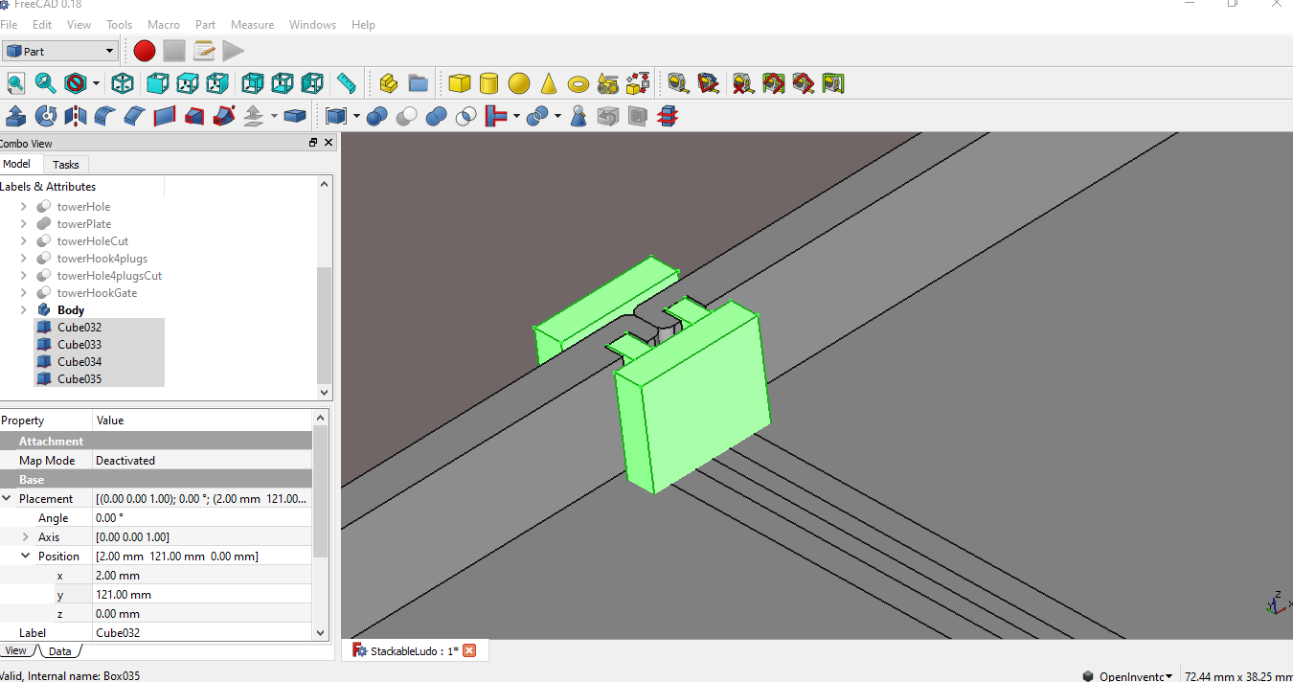Close the StackableLudo document tab
The image size is (1293, 682).
pos(469,650)
